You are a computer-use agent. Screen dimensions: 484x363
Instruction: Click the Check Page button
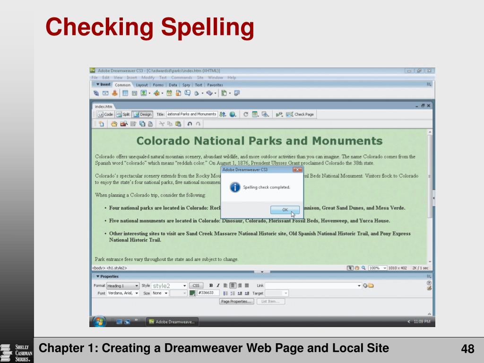point(300,114)
